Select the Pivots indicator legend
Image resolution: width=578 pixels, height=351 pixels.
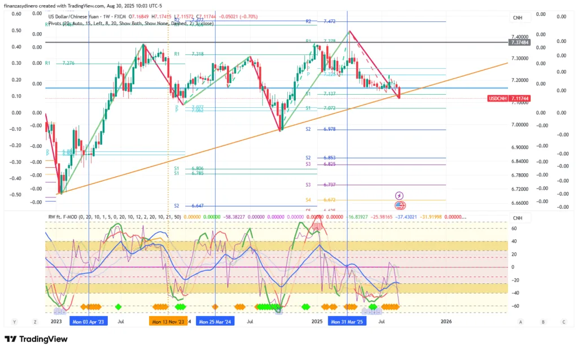131,23
